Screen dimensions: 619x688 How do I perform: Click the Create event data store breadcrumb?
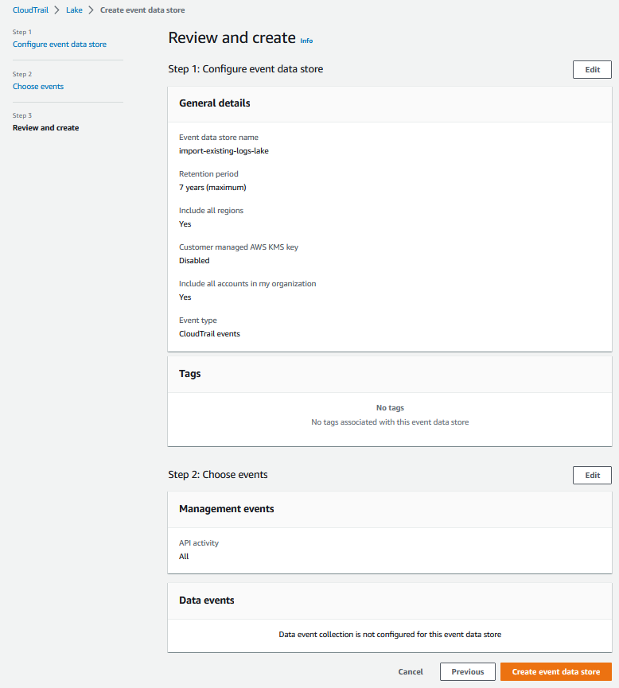[x=142, y=10]
